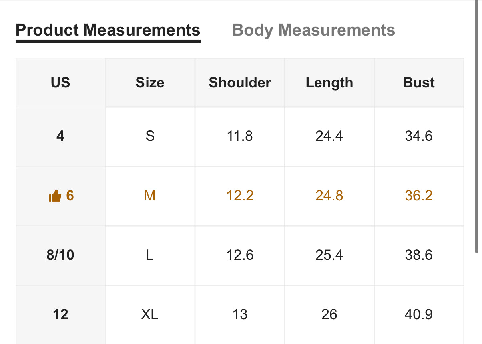482x344 pixels.
Task: Click the Size column header
Action: (x=150, y=83)
